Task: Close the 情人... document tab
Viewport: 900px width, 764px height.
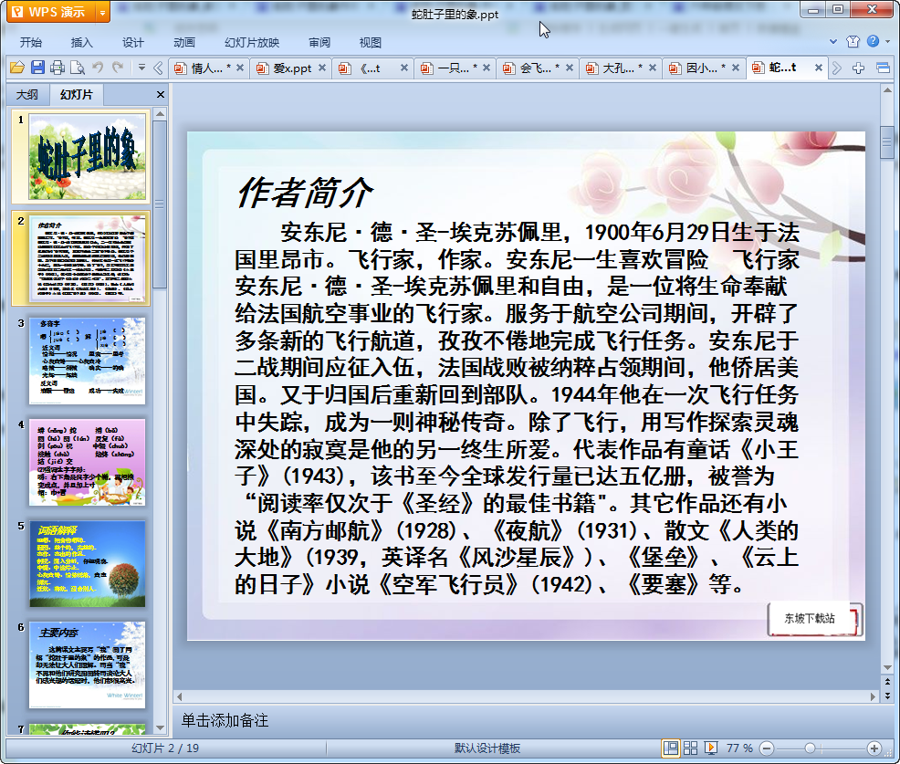Action: (x=240, y=68)
